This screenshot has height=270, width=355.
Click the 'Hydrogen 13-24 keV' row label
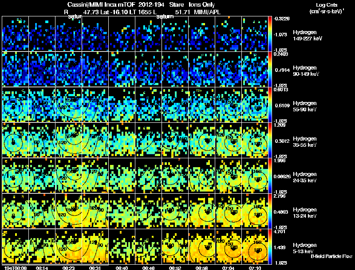coord(305,213)
